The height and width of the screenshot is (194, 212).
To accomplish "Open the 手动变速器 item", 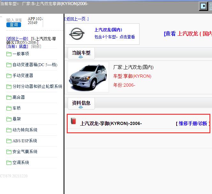I will pyautogui.click(x=23, y=75).
